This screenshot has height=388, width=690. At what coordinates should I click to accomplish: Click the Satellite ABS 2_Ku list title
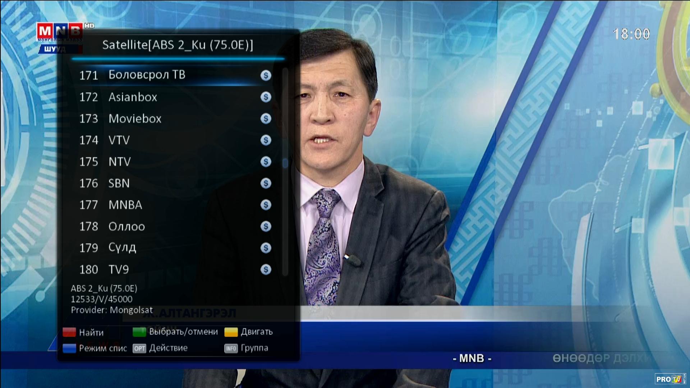pos(178,45)
